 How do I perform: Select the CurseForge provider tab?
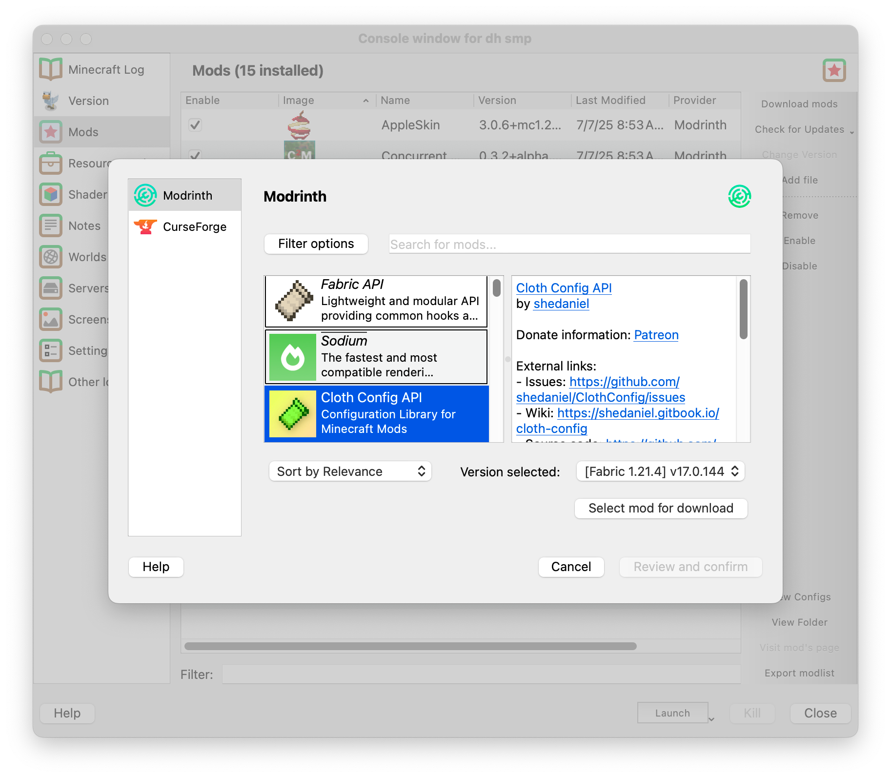184,226
